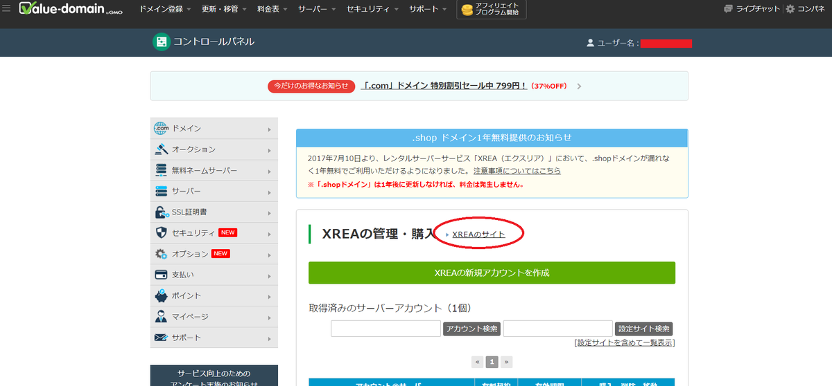Click the user silhouette icon

[x=590, y=43]
